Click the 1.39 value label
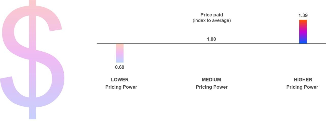326x121 pixels. pyautogui.click(x=303, y=15)
